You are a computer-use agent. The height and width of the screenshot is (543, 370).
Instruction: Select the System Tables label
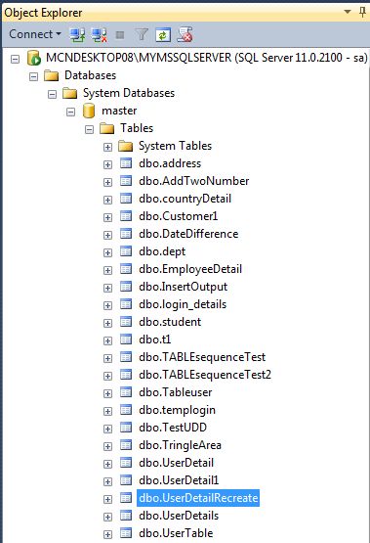pyautogui.click(x=175, y=146)
